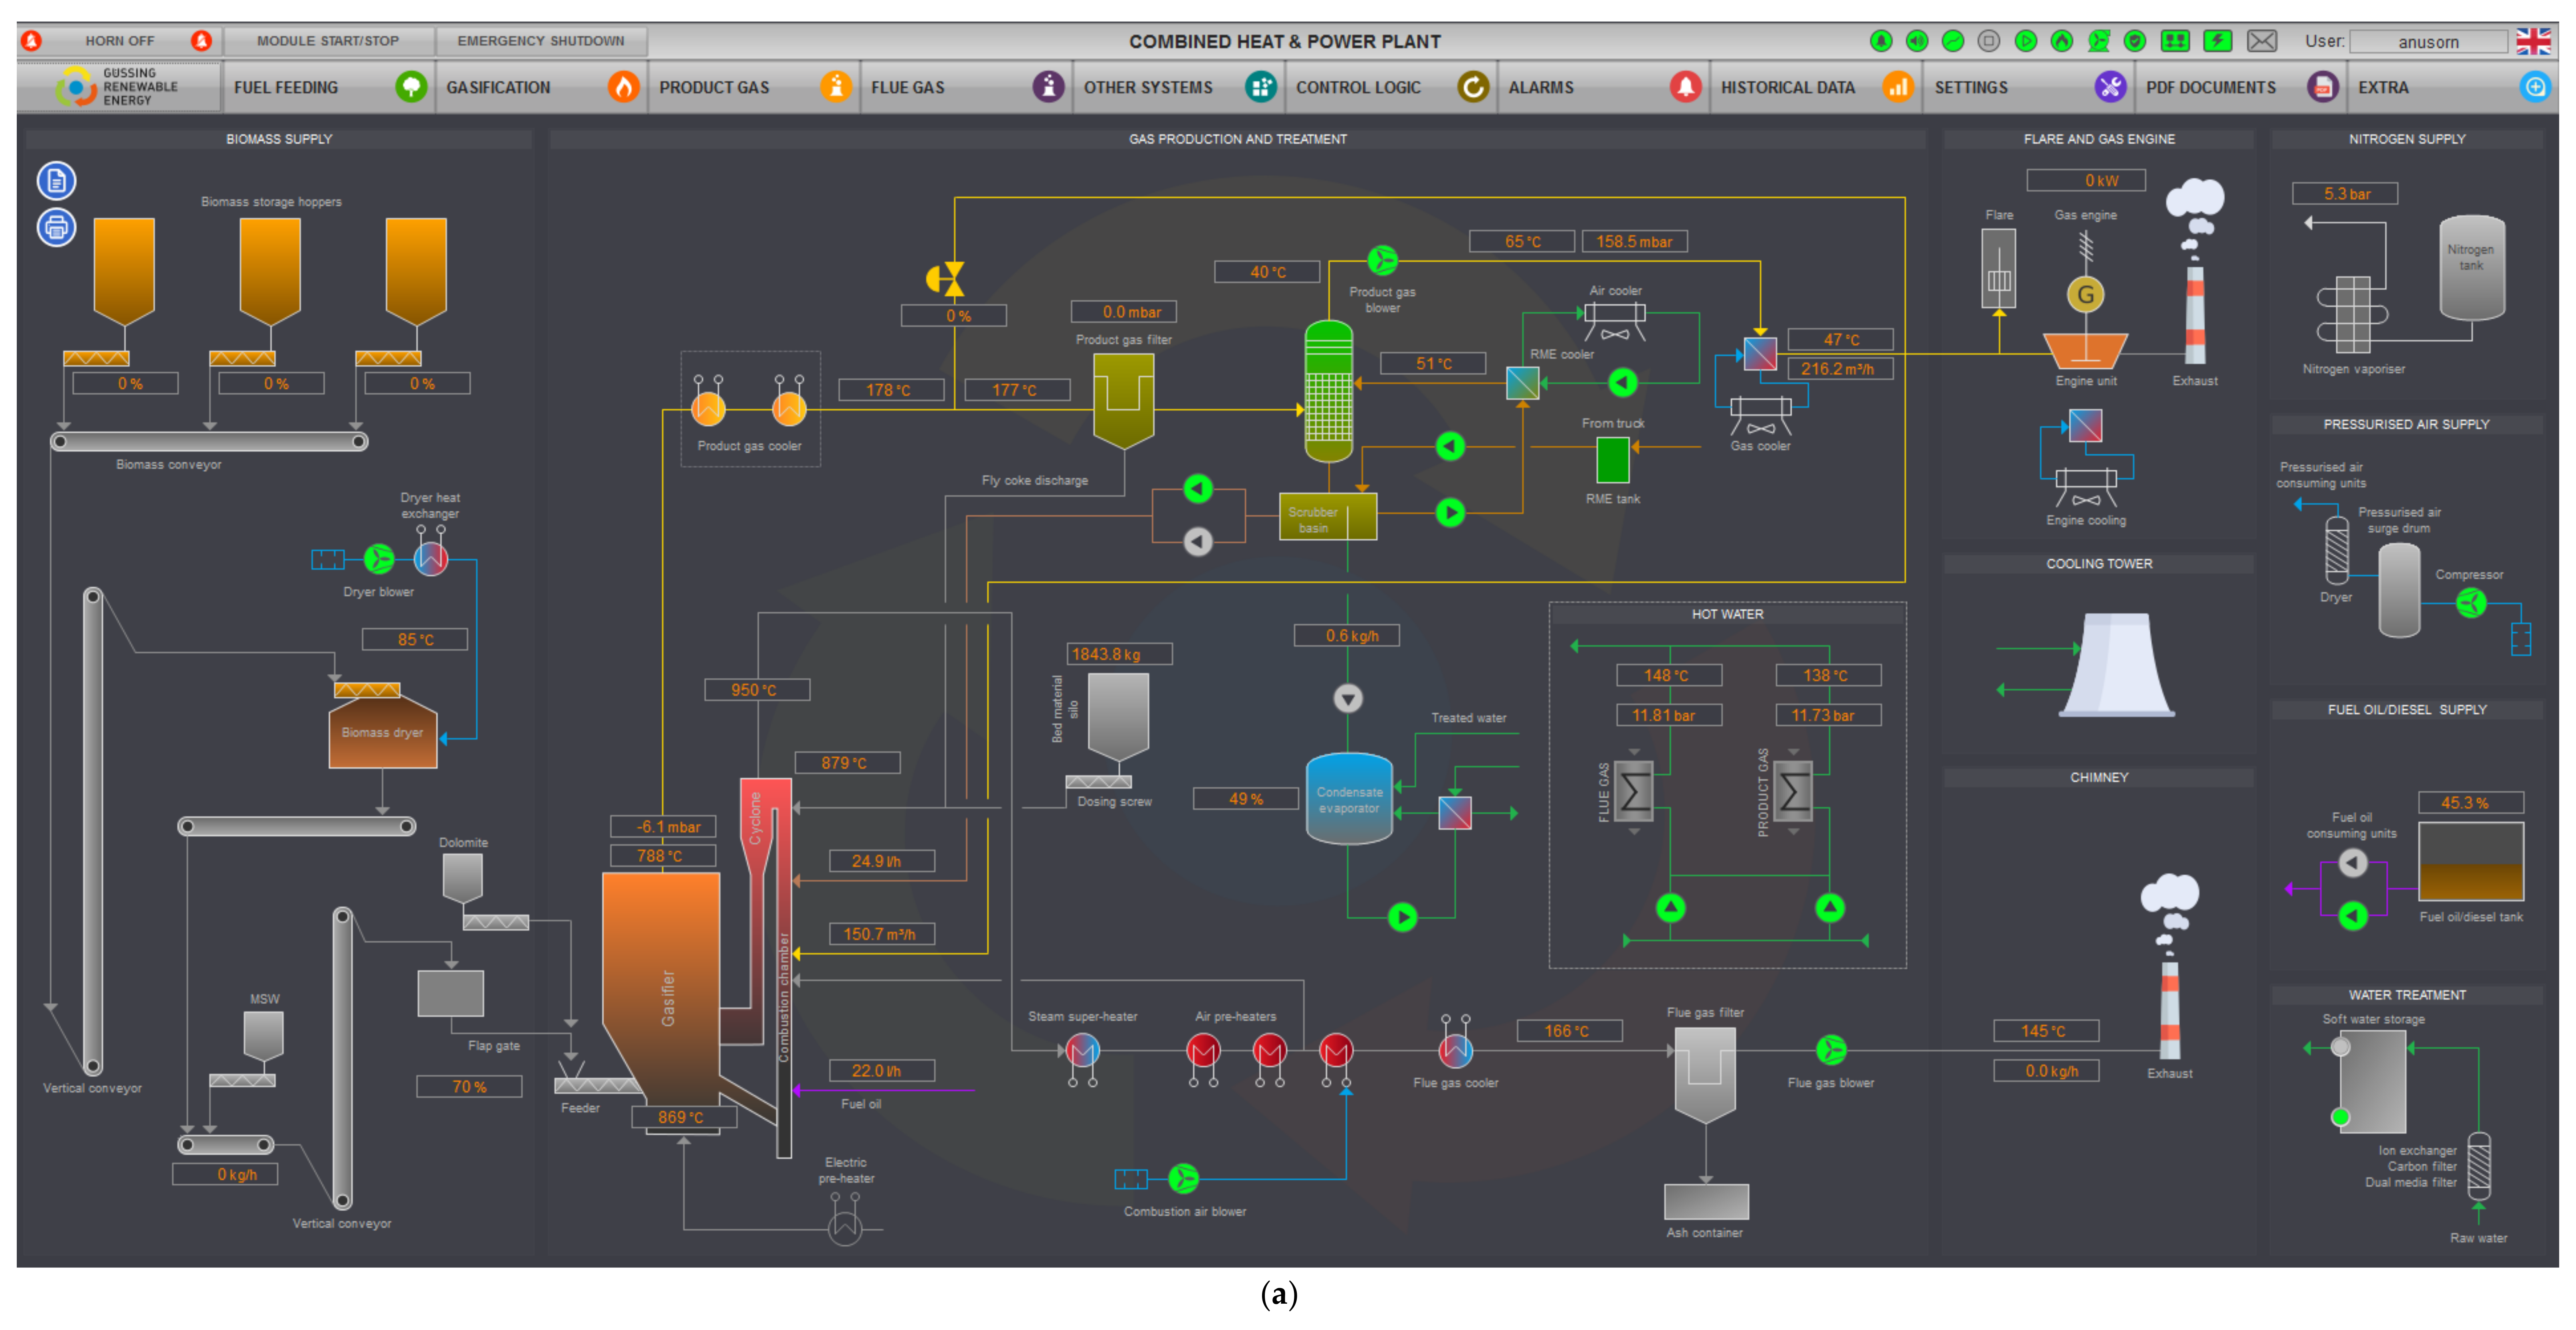Click the document report icon above printer
Screen dimensions: 2576x1330
(56, 181)
